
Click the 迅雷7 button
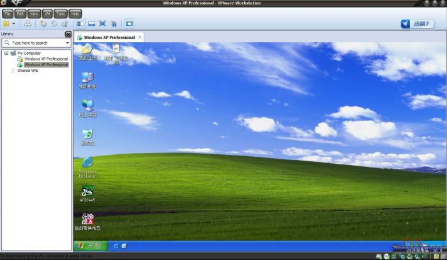[418, 24]
